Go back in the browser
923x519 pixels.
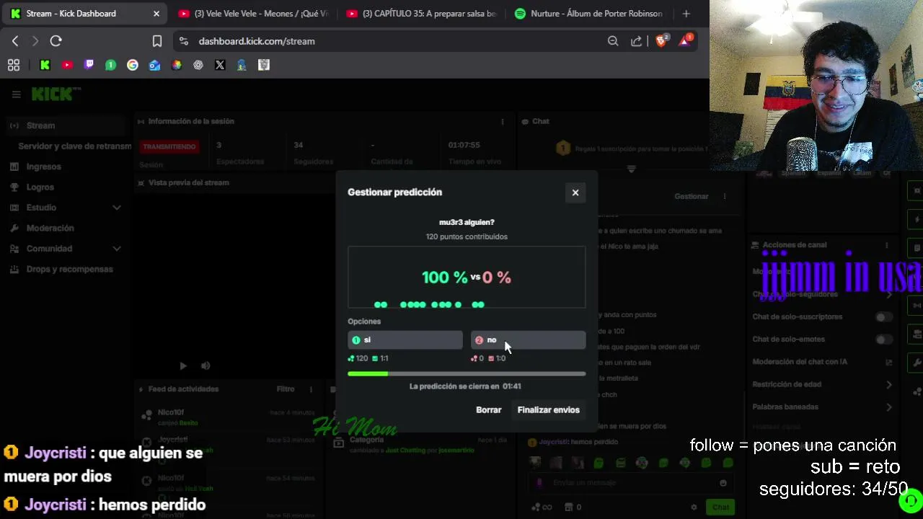(15, 41)
